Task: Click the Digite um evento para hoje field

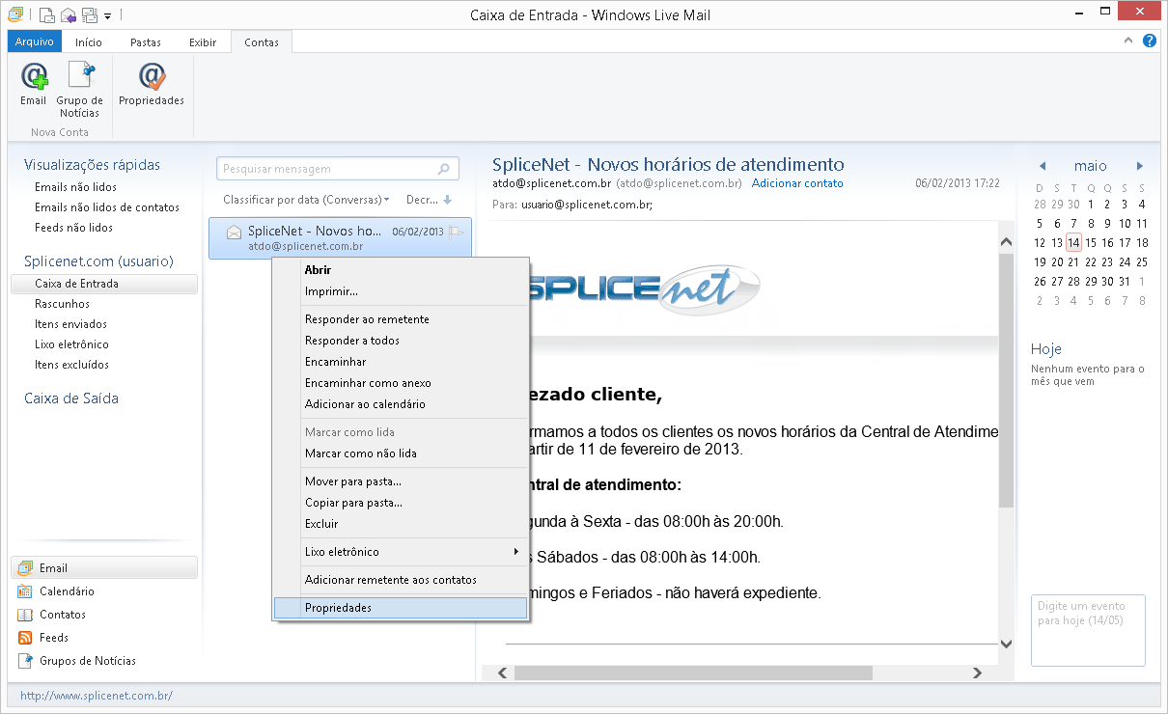Action: 1088,630
